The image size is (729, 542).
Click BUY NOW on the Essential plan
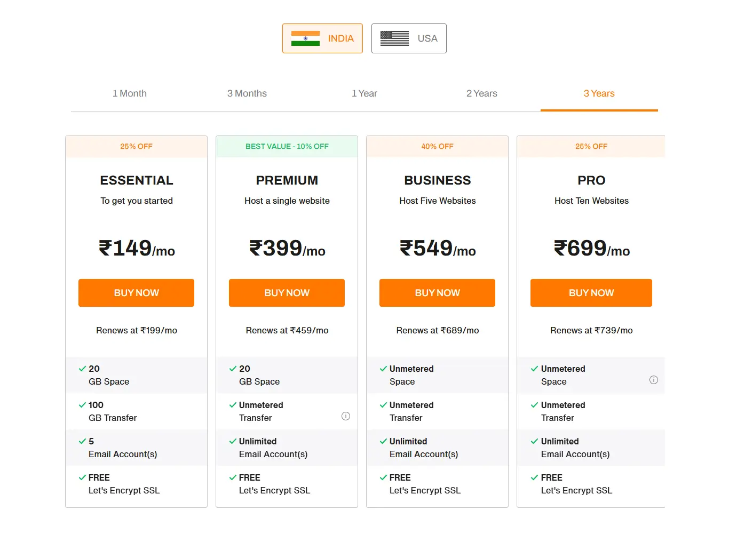tap(136, 292)
